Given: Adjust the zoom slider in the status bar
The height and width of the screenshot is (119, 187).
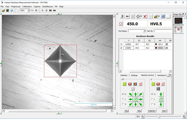Looking at the screenshot, I should tap(159, 116).
